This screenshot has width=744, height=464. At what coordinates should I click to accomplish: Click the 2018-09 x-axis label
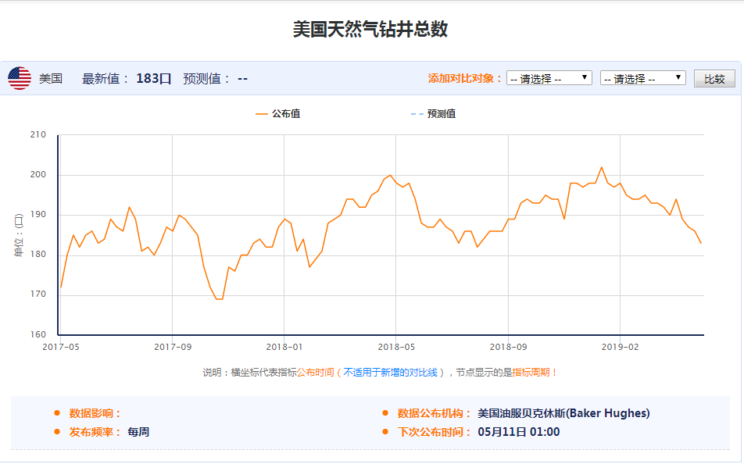pos(508,346)
